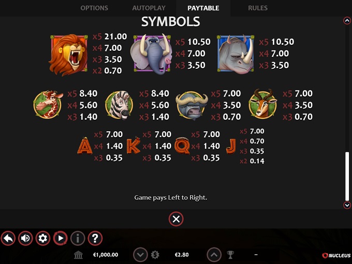Open the settings gear icon
This screenshot has width=352, height=264.
(43, 238)
